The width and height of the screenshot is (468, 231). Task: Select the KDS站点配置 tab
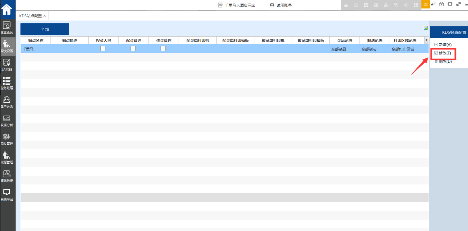click(x=30, y=16)
